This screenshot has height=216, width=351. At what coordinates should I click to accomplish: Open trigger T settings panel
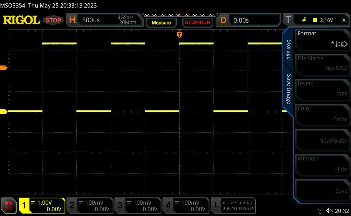click(x=316, y=20)
